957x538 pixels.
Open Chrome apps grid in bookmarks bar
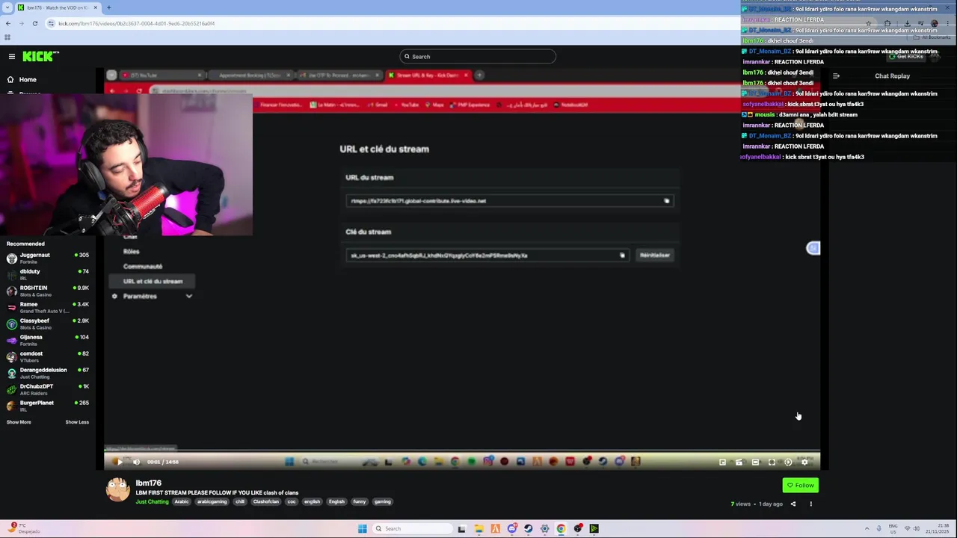tap(7, 37)
